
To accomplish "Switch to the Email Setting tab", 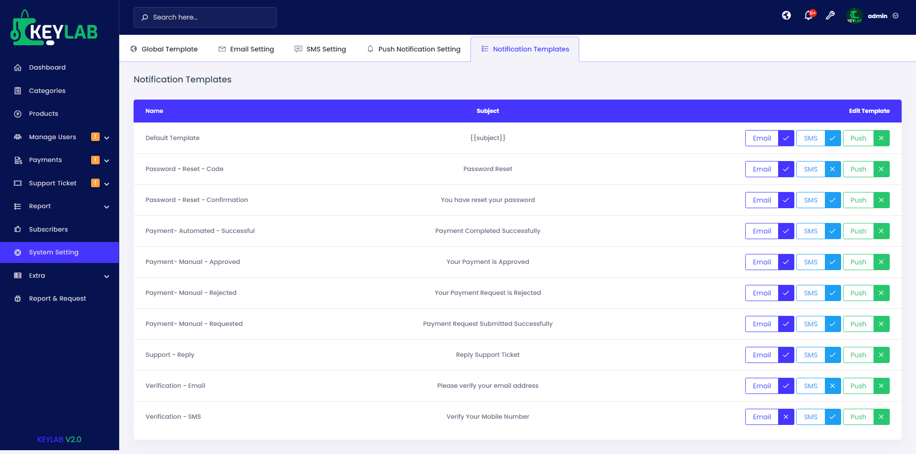I will [246, 49].
